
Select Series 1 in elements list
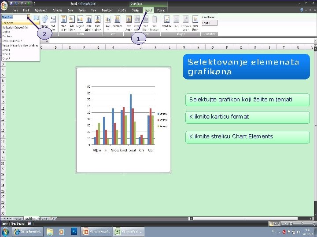[20, 50]
